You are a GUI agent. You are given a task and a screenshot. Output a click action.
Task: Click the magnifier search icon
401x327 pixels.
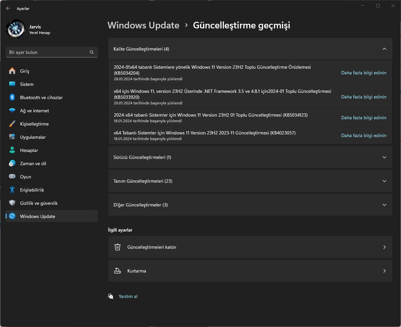tap(92, 52)
